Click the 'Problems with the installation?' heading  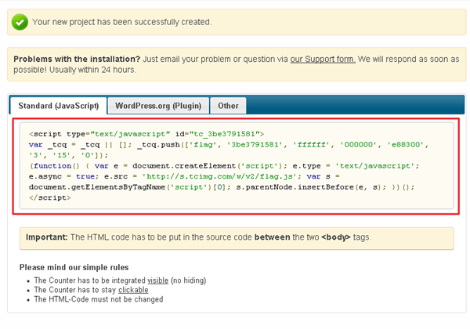click(77, 59)
